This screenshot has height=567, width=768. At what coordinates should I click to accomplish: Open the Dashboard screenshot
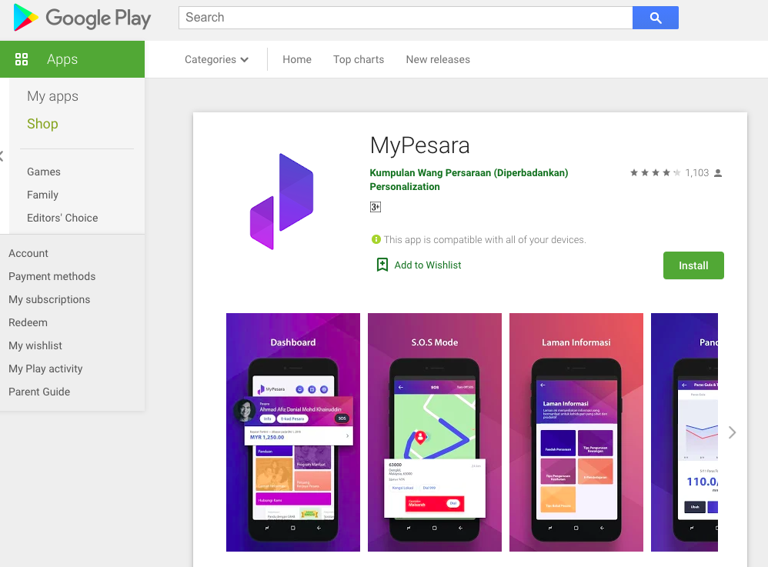[x=293, y=432]
